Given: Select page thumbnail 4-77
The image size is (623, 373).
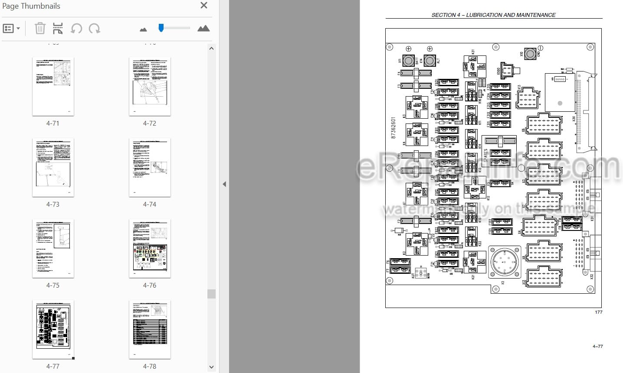Looking at the screenshot, I should pos(53,330).
